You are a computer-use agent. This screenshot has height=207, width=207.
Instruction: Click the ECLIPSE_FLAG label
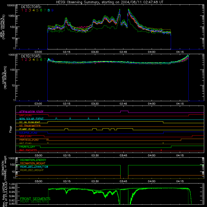pos(28,133)
